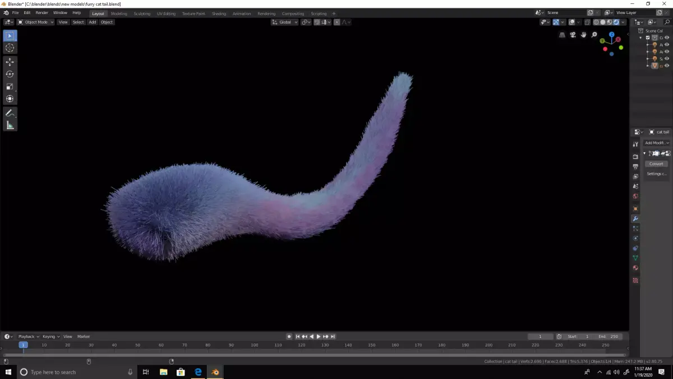The height and width of the screenshot is (379, 673).
Task: Uncheck the Scene Collection checkbox
Action: coord(648,38)
